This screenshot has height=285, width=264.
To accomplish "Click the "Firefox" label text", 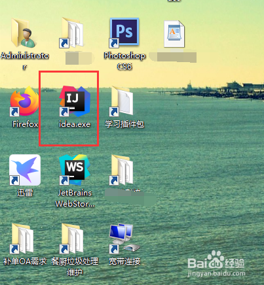I will click(x=25, y=124).
